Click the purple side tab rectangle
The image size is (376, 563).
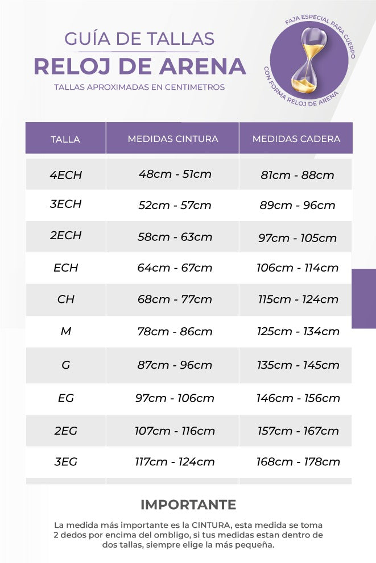pyautogui.click(x=364, y=298)
